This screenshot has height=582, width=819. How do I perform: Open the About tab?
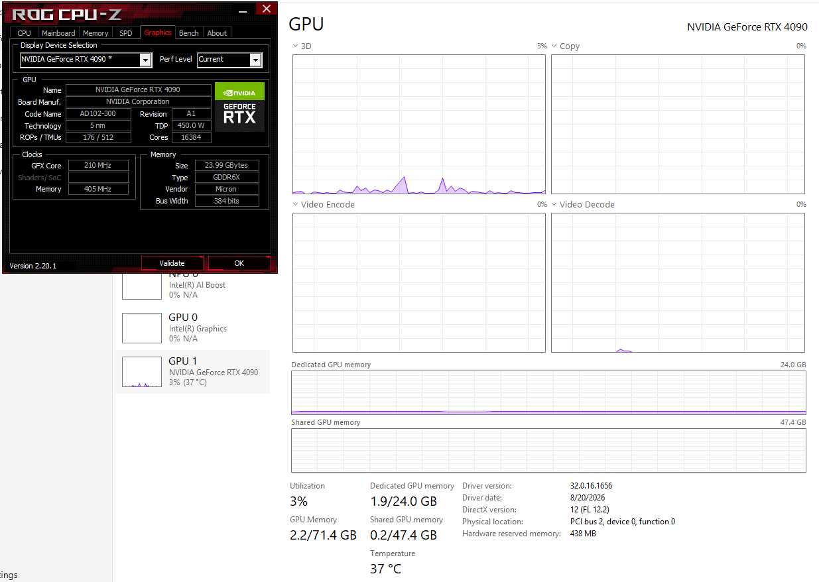pos(217,32)
